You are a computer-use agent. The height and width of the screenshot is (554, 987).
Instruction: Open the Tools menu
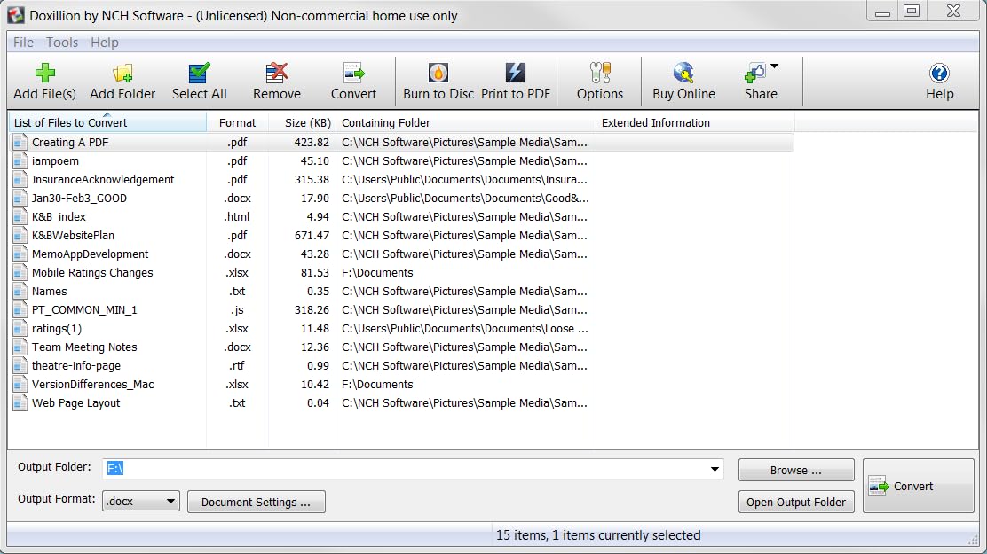(62, 43)
